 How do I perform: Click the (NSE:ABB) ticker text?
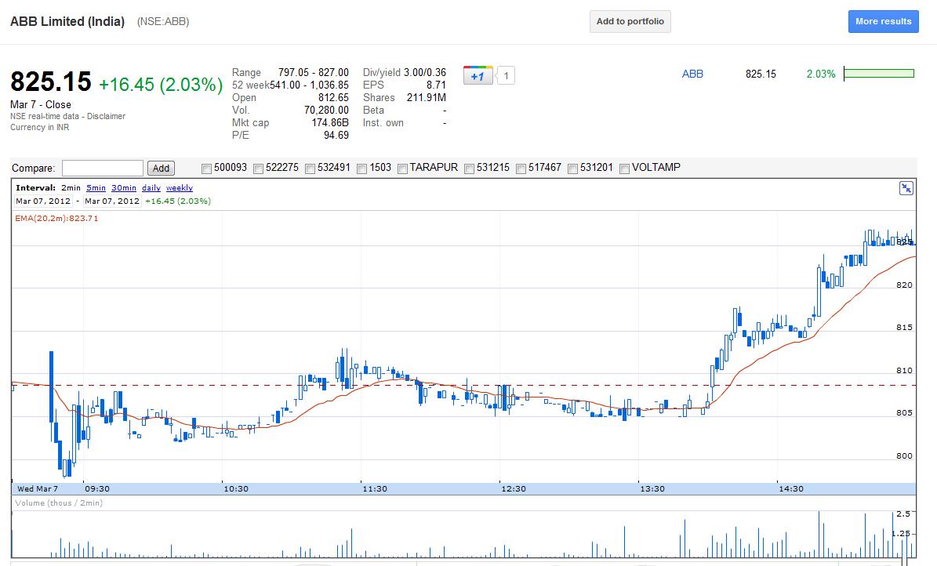click(163, 21)
